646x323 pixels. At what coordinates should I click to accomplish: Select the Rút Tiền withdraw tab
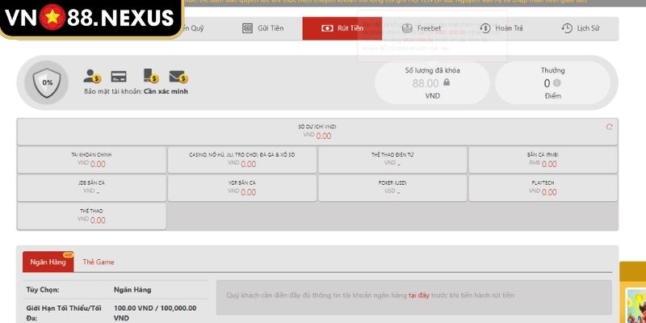click(342, 28)
